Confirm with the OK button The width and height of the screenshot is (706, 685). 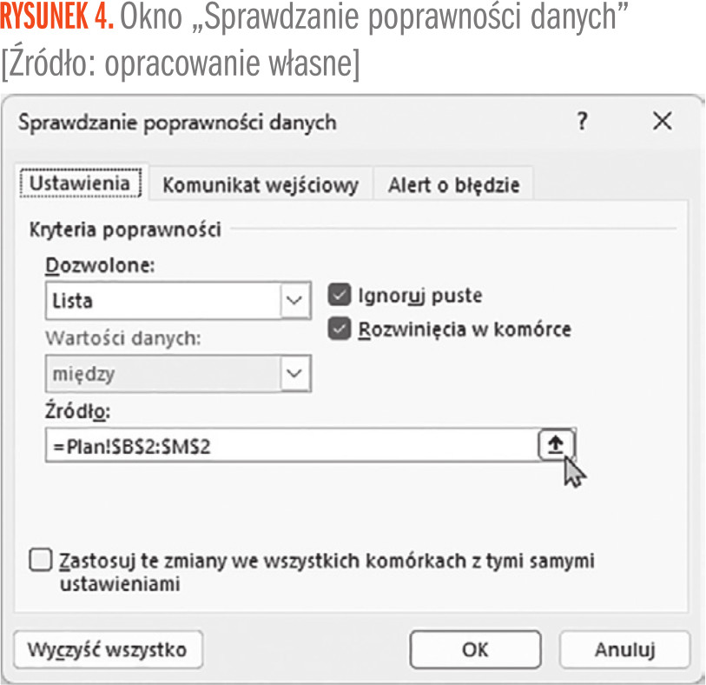(476, 649)
